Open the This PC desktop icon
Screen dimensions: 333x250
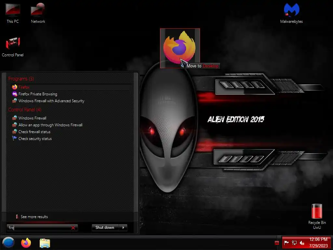click(x=13, y=13)
